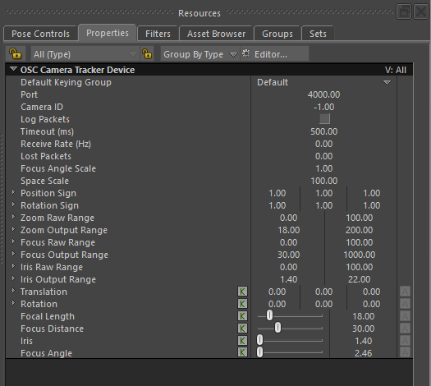Expand the Zoom Raw Range property
The height and width of the screenshot is (386, 431).
click(x=13, y=217)
